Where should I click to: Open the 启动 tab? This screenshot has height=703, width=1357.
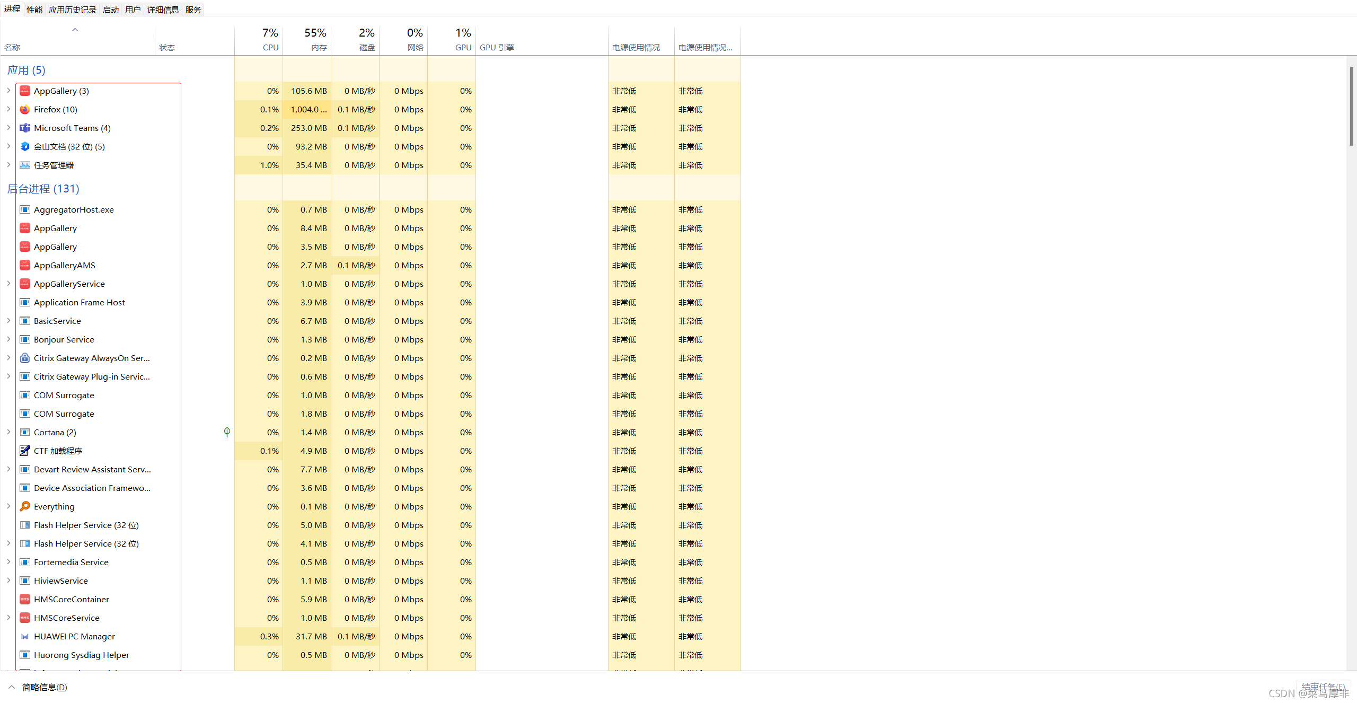point(111,10)
